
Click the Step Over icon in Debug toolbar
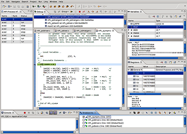pos(93,11)
